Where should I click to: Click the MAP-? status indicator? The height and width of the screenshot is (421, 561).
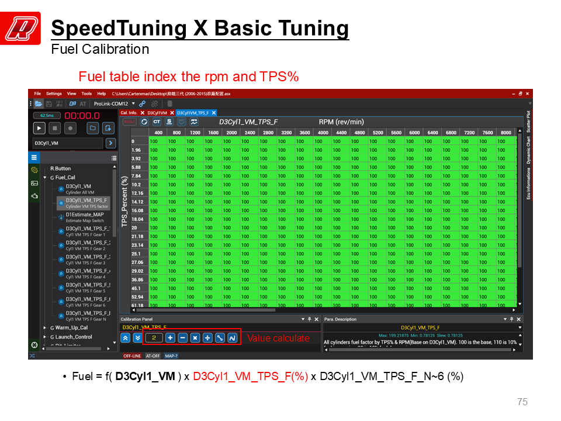[x=171, y=356]
